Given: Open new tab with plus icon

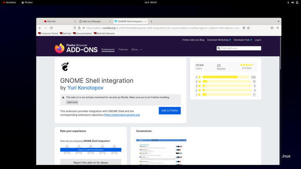Looking at the screenshot, I should (x=151, y=21).
